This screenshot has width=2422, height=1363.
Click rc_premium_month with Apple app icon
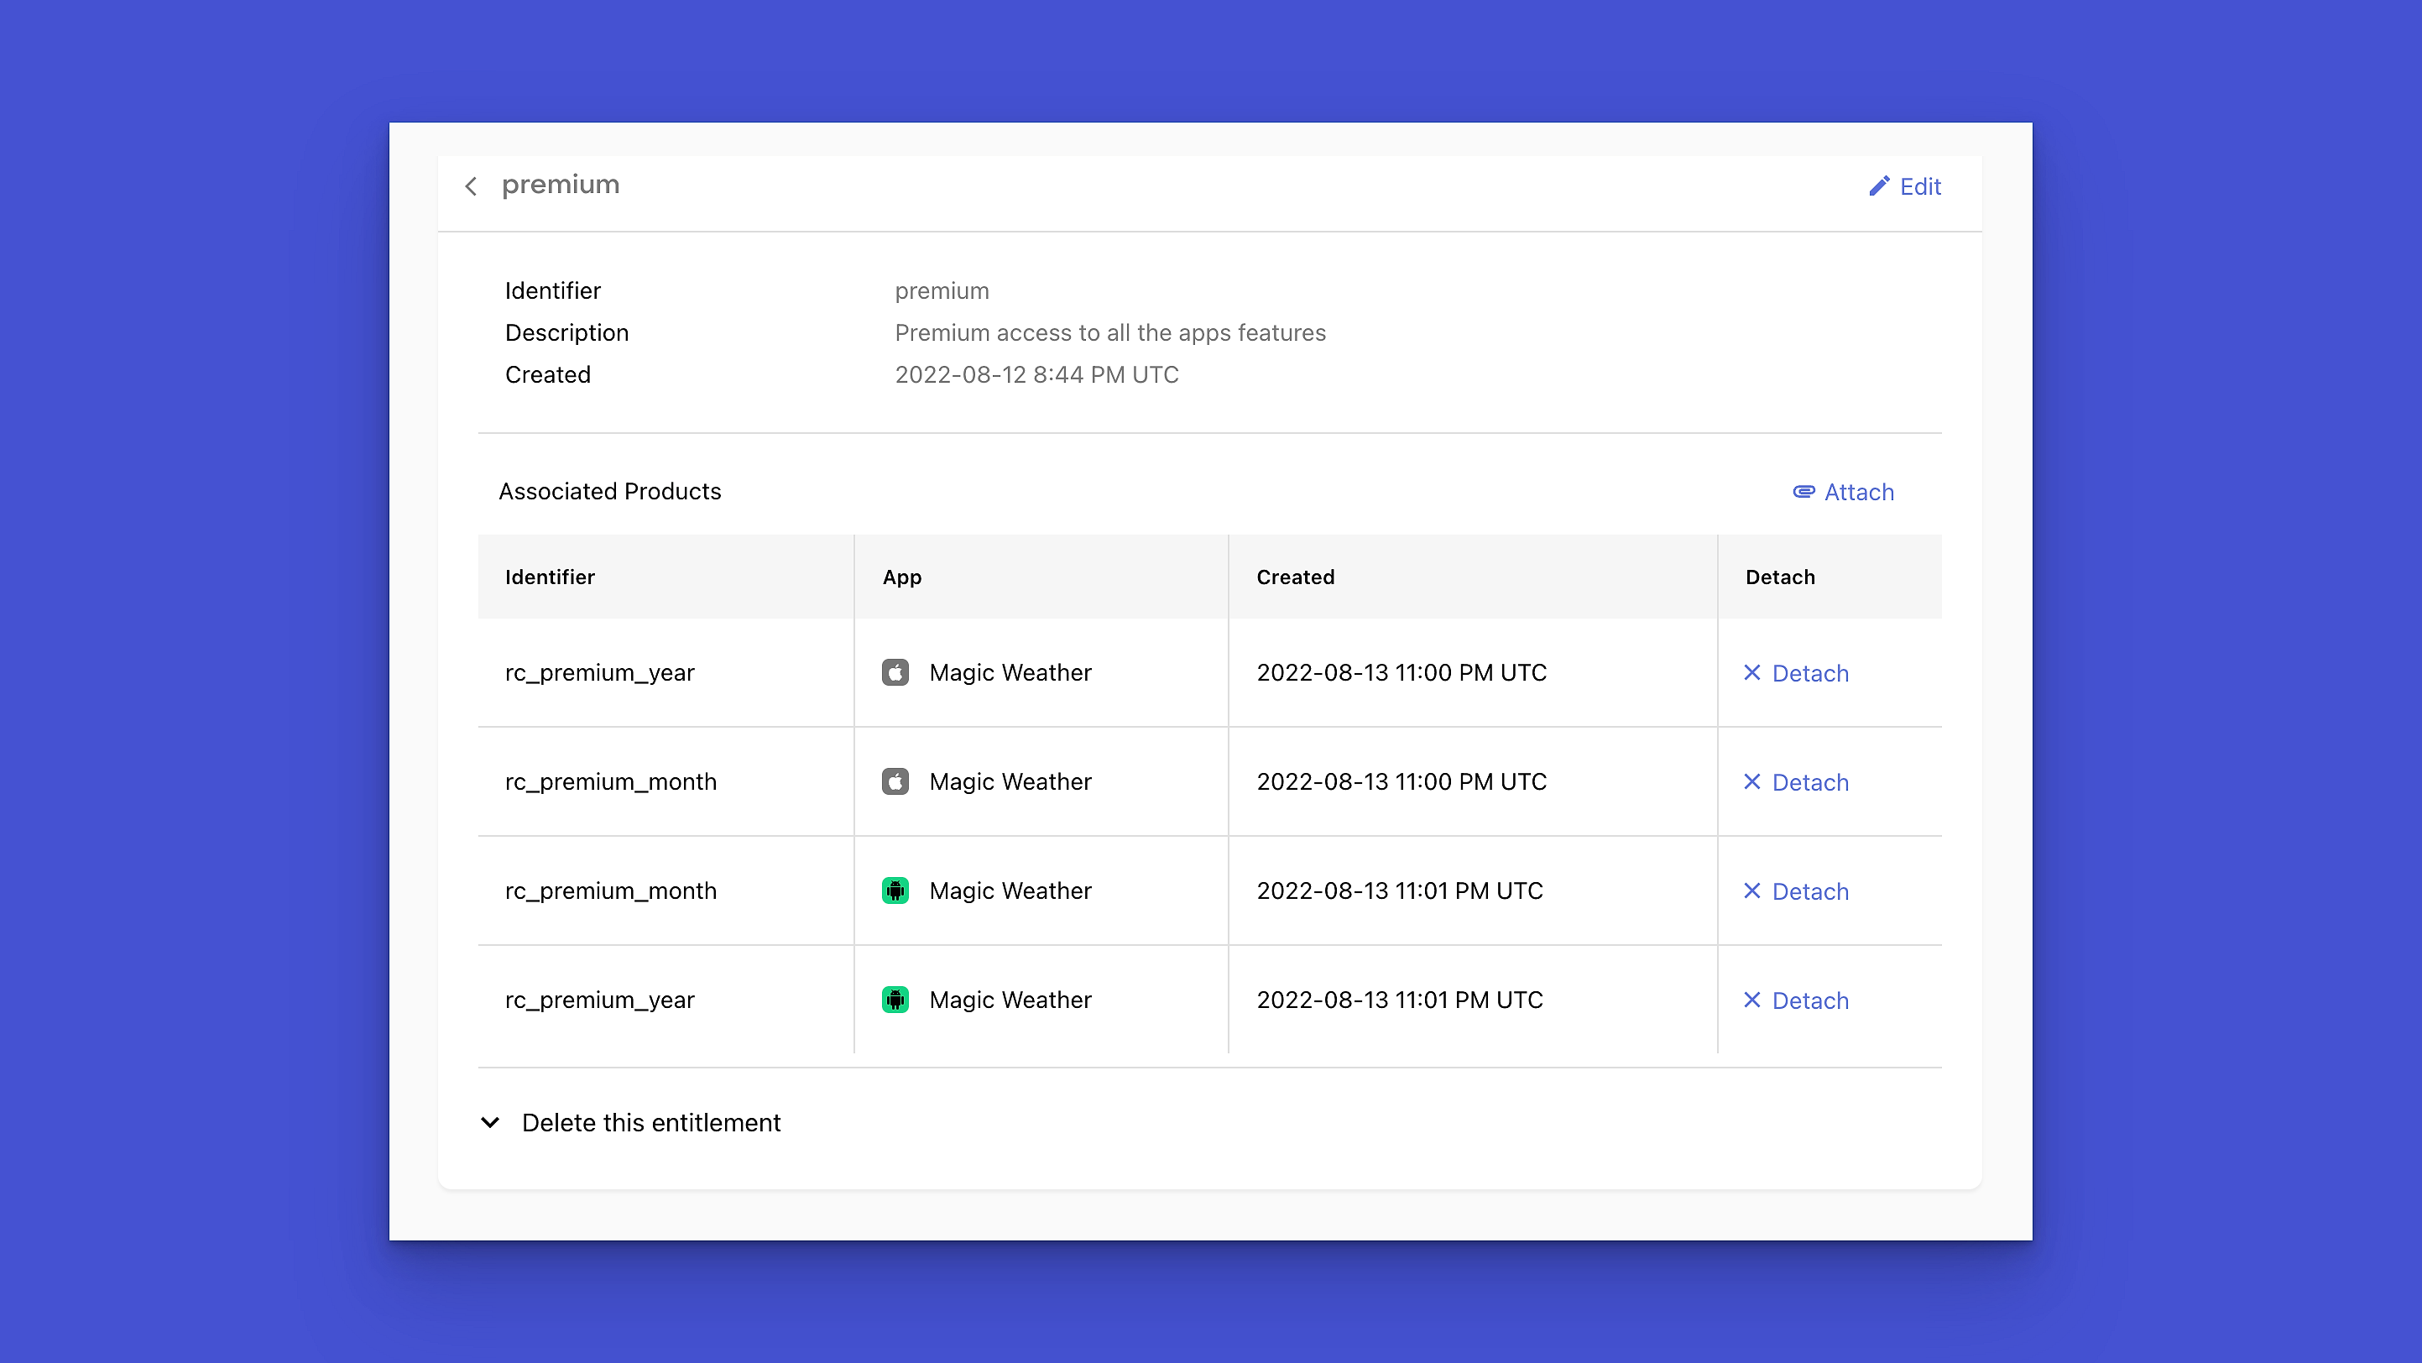(610, 782)
